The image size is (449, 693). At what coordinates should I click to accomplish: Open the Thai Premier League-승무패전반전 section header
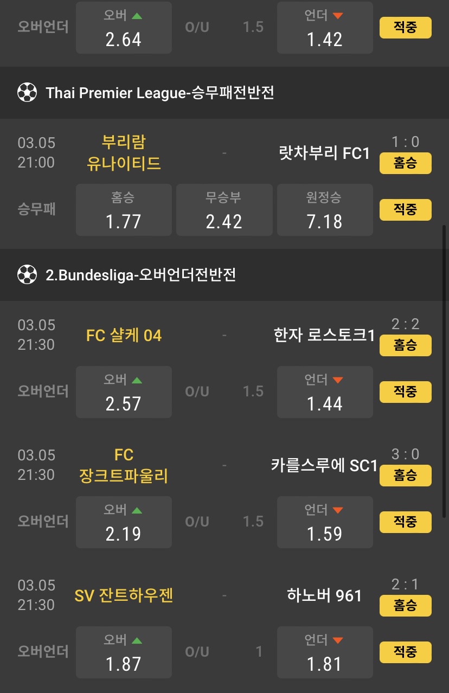[x=159, y=93]
